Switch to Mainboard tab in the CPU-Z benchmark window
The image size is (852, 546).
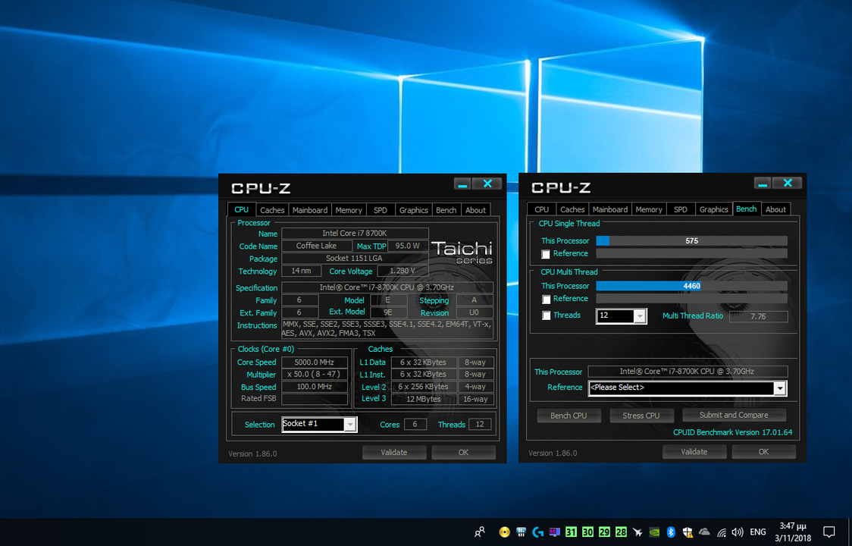point(610,209)
